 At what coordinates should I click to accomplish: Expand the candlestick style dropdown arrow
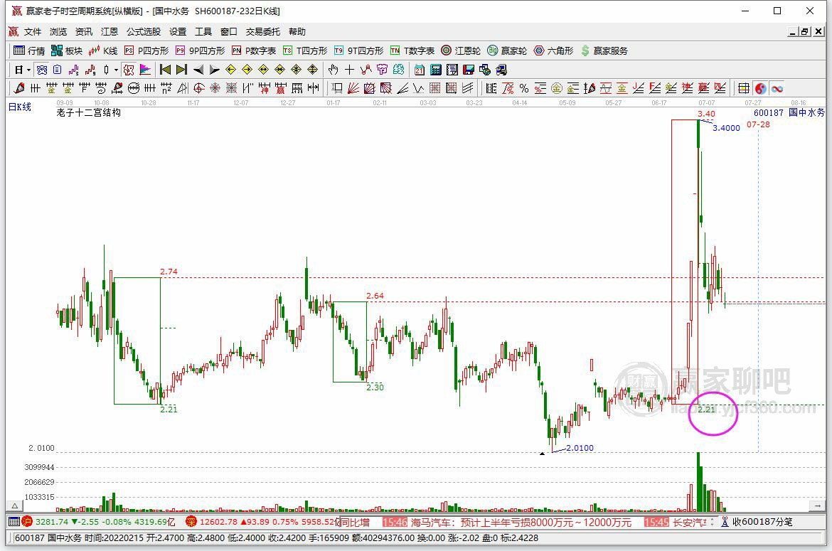pos(116,70)
